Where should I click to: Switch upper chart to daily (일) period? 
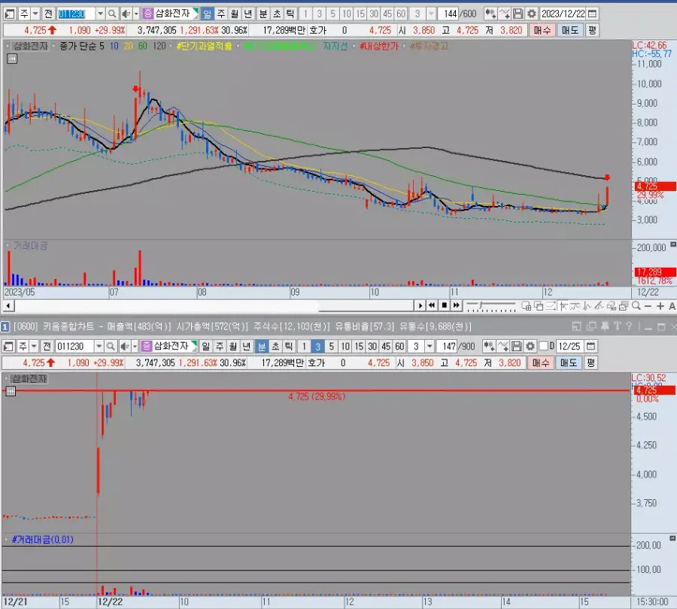pos(208,14)
